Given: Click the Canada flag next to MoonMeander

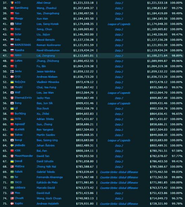Looking at the screenshot, I should coord(12,156).
